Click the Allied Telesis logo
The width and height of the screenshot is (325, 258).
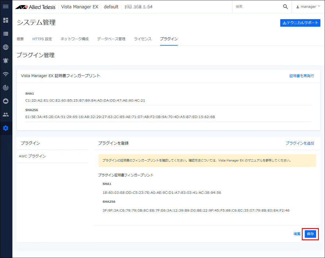pos(35,7)
